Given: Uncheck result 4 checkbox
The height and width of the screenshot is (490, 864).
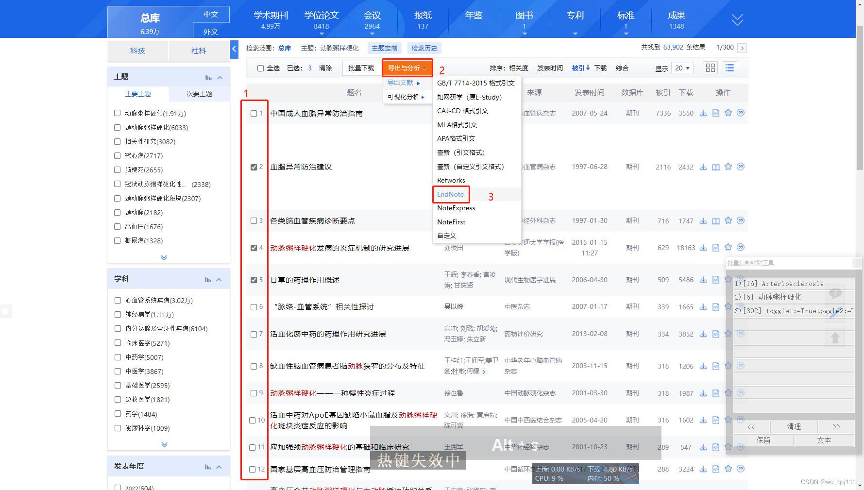Looking at the screenshot, I should [x=254, y=248].
